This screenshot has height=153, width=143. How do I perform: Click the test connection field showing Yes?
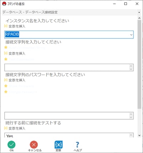click(x=69, y=135)
